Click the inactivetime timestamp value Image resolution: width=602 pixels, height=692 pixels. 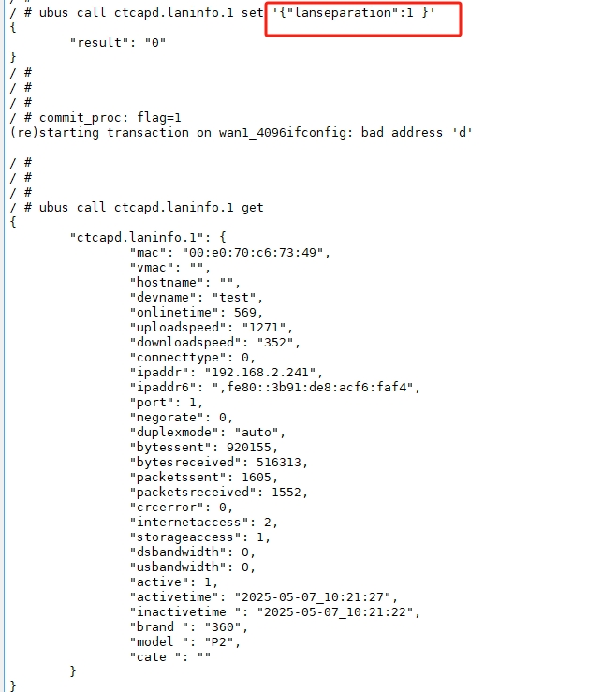tap(335, 613)
